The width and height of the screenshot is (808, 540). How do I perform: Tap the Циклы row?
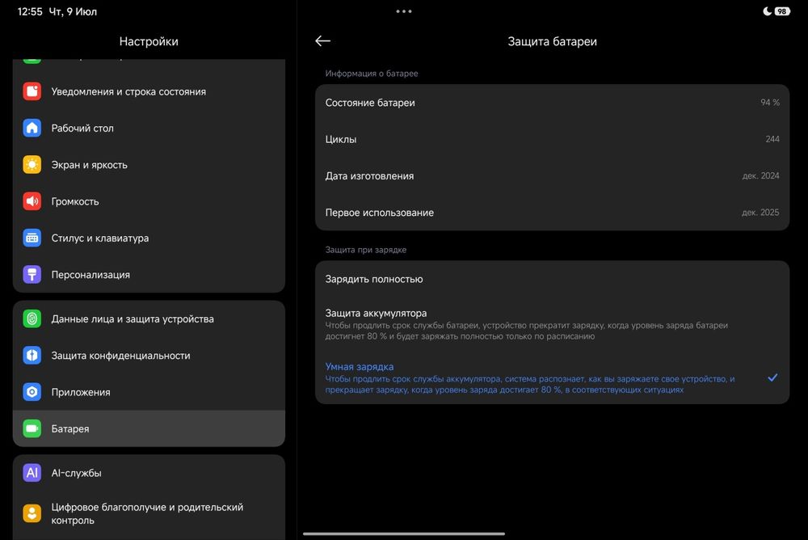coord(552,139)
